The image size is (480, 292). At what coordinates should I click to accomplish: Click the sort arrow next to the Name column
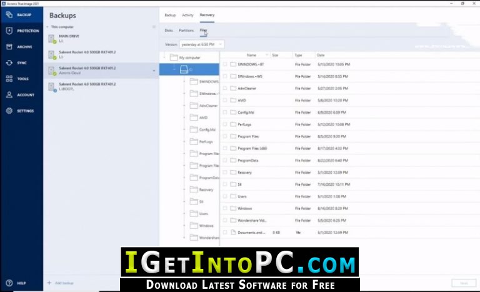[x=267, y=55]
